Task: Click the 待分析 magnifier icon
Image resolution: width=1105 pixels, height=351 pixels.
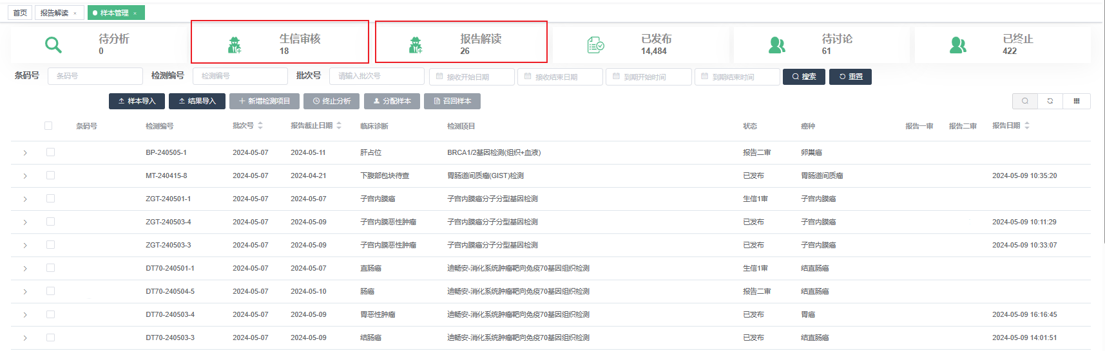Action: click(x=53, y=45)
